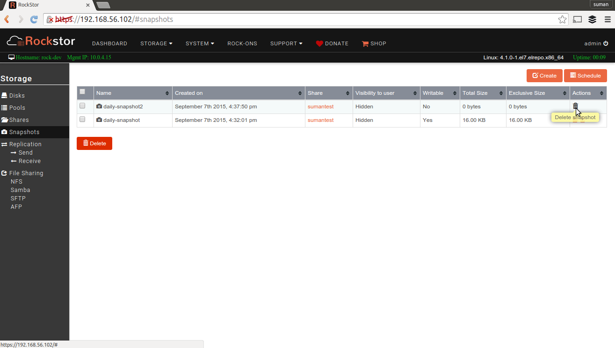Click the Schedule button

click(586, 76)
